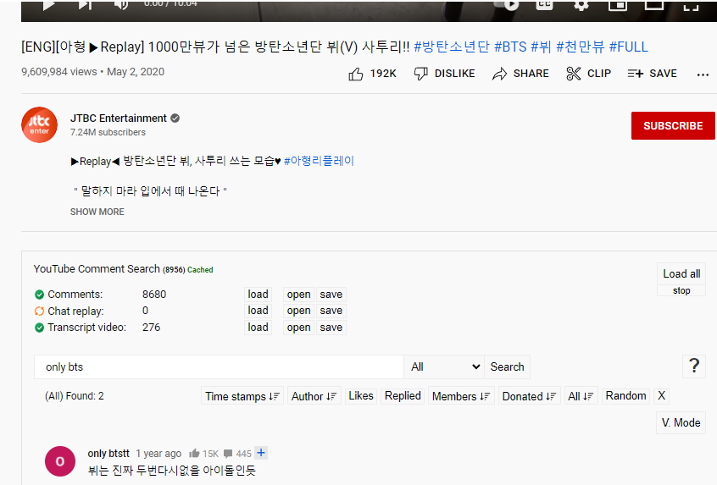Screen dimensions: 717x485
Task: Click the Load all button
Action: pyautogui.click(x=681, y=273)
